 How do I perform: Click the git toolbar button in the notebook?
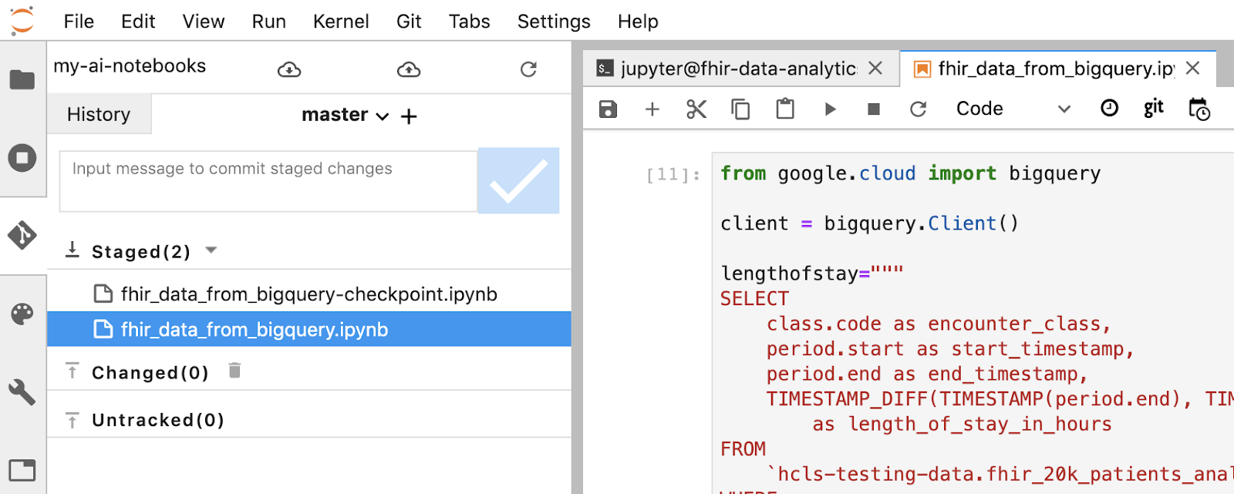[1153, 109]
